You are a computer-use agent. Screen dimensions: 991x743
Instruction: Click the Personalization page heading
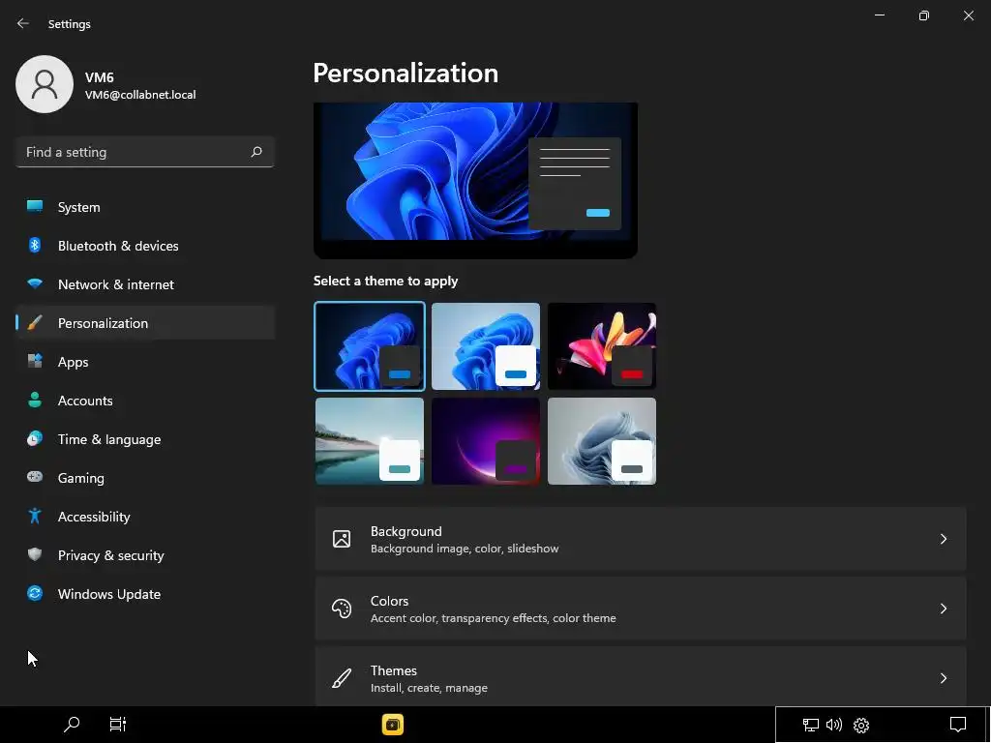click(405, 74)
